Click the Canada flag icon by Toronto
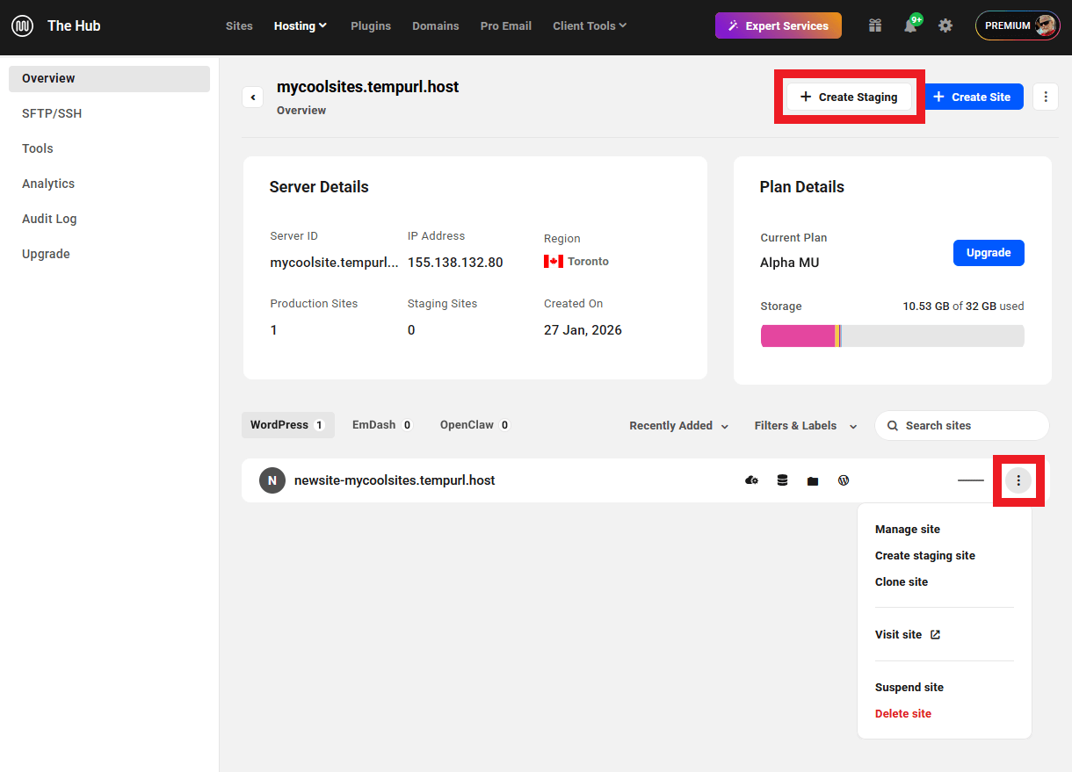 pos(554,261)
